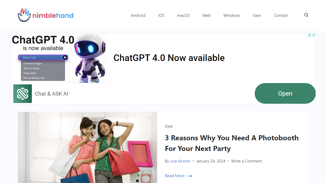Screen dimensions: 326x183
Task: Click the nimblehand logo in the header
Action: click(x=46, y=15)
